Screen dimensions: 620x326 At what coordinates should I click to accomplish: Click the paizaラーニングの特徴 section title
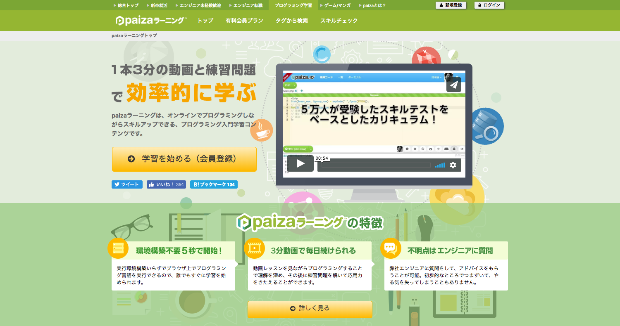[310, 222]
